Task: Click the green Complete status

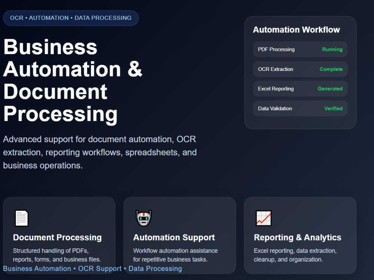Action: [x=331, y=69]
